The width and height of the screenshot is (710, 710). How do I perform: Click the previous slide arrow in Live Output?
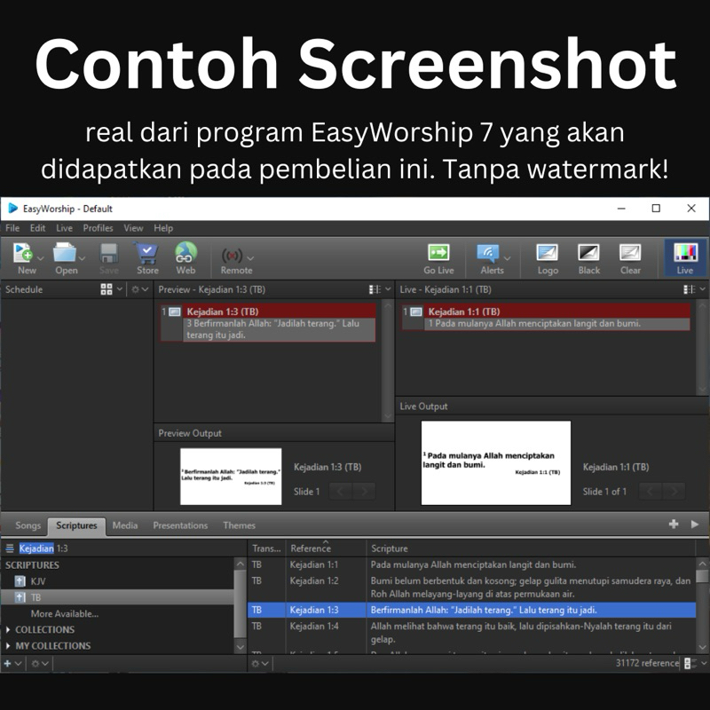click(651, 492)
